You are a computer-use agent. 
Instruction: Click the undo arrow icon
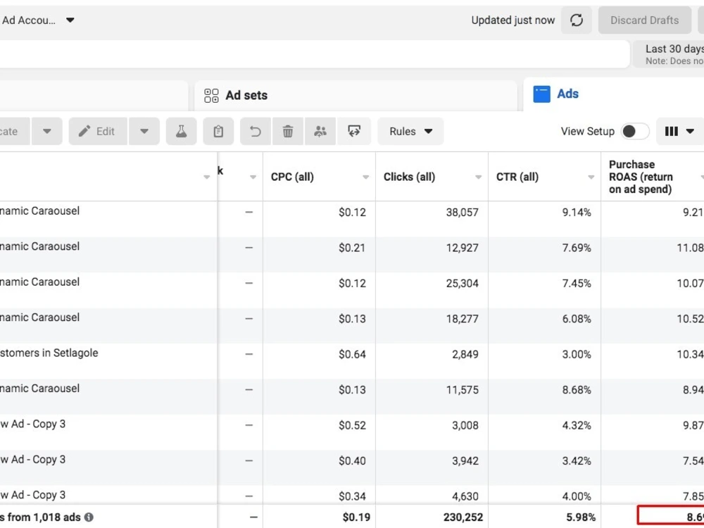(x=256, y=132)
